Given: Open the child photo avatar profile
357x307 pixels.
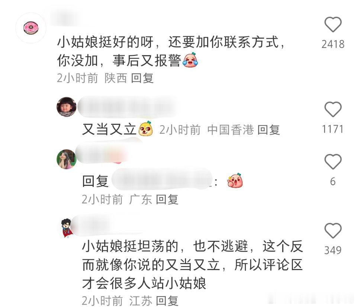Looking at the screenshot, I should click(67, 107).
